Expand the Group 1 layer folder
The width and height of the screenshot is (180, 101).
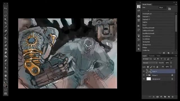pyautogui.click(x=147, y=75)
